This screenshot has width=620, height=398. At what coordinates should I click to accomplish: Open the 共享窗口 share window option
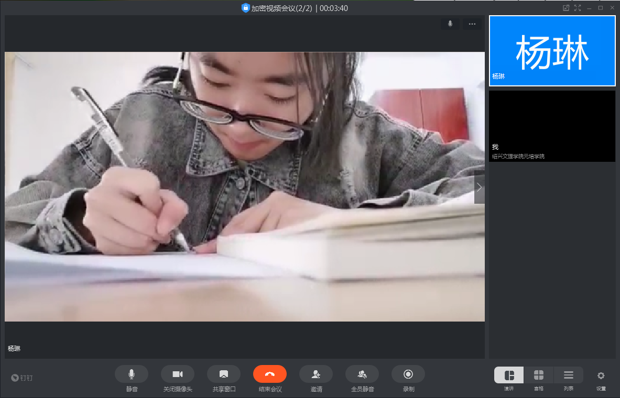pyautogui.click(x=224, y=374)
